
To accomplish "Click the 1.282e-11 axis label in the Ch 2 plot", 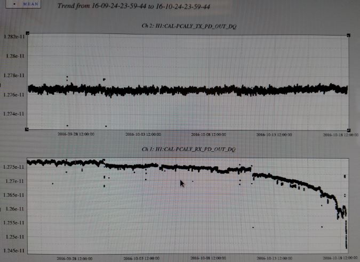I will 14,36.
